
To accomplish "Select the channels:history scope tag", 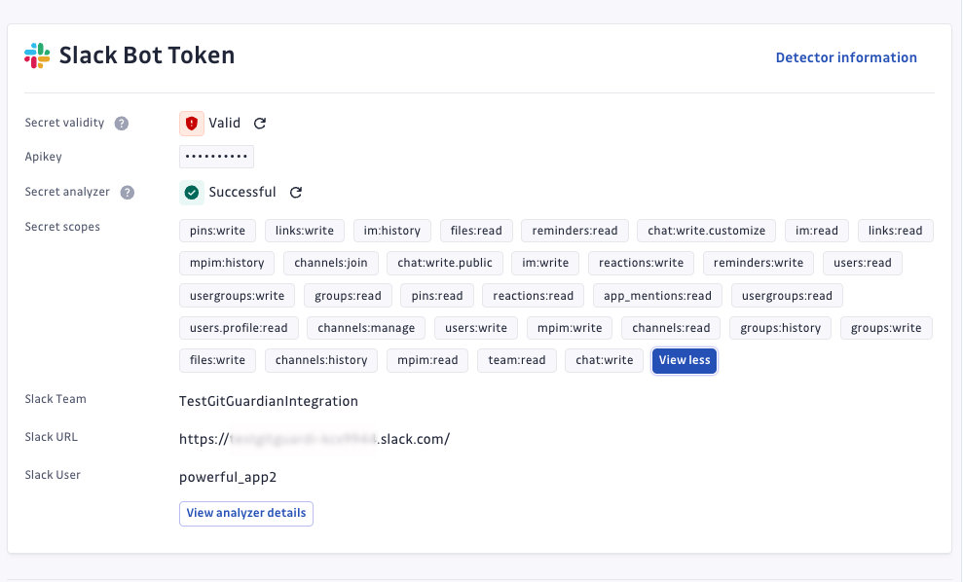I will [321, 360].
